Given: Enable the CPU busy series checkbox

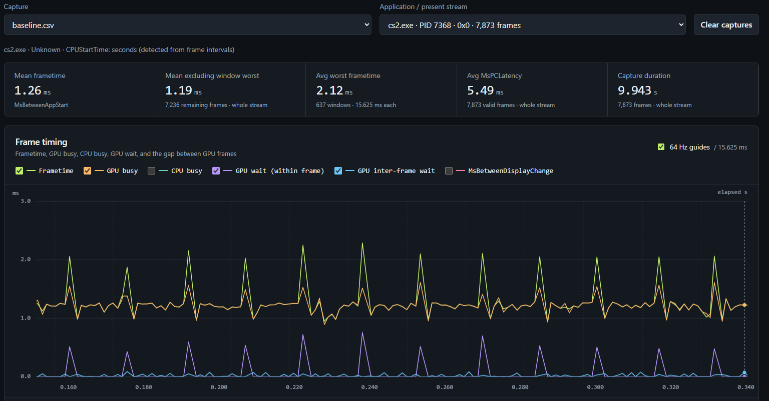Looking at the screenshot, I should (x=151, y=171).
